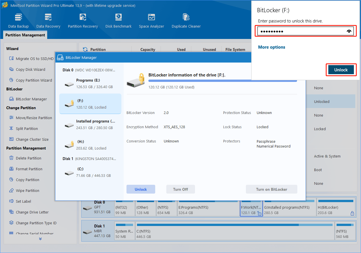Select Programs (E:) in BitLocker Manager
The image size is (361, 253).
pos(90,84)
